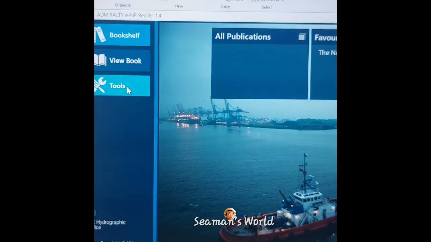Select 'The Na...' favourite entry
This screenshot has width=431, height=242.
(x=327, y=53)
